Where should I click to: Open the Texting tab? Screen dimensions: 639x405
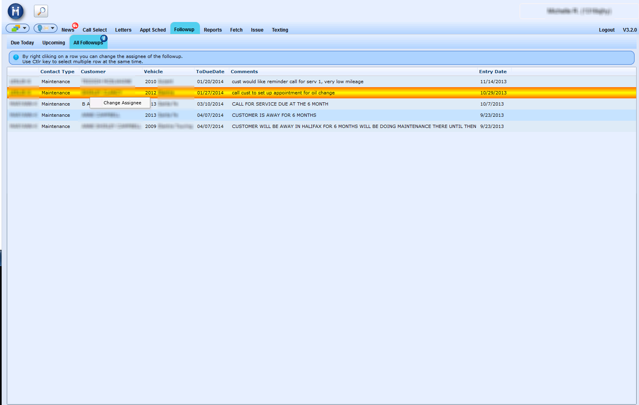point(280,30)
